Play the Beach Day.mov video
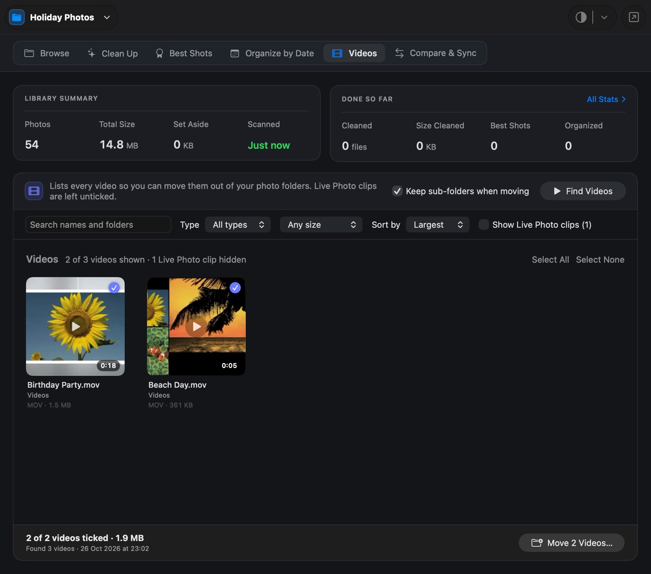The image size is (651, 574). coord(196,326)
